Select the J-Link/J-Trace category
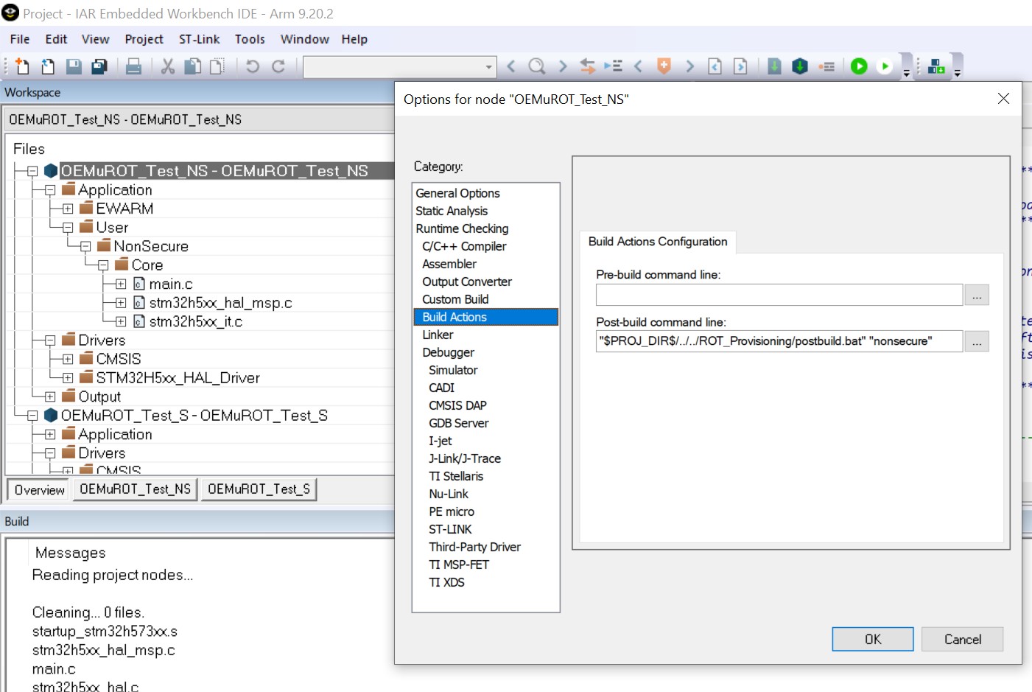This screenshot has width=1032, height=692. [465, 458]
